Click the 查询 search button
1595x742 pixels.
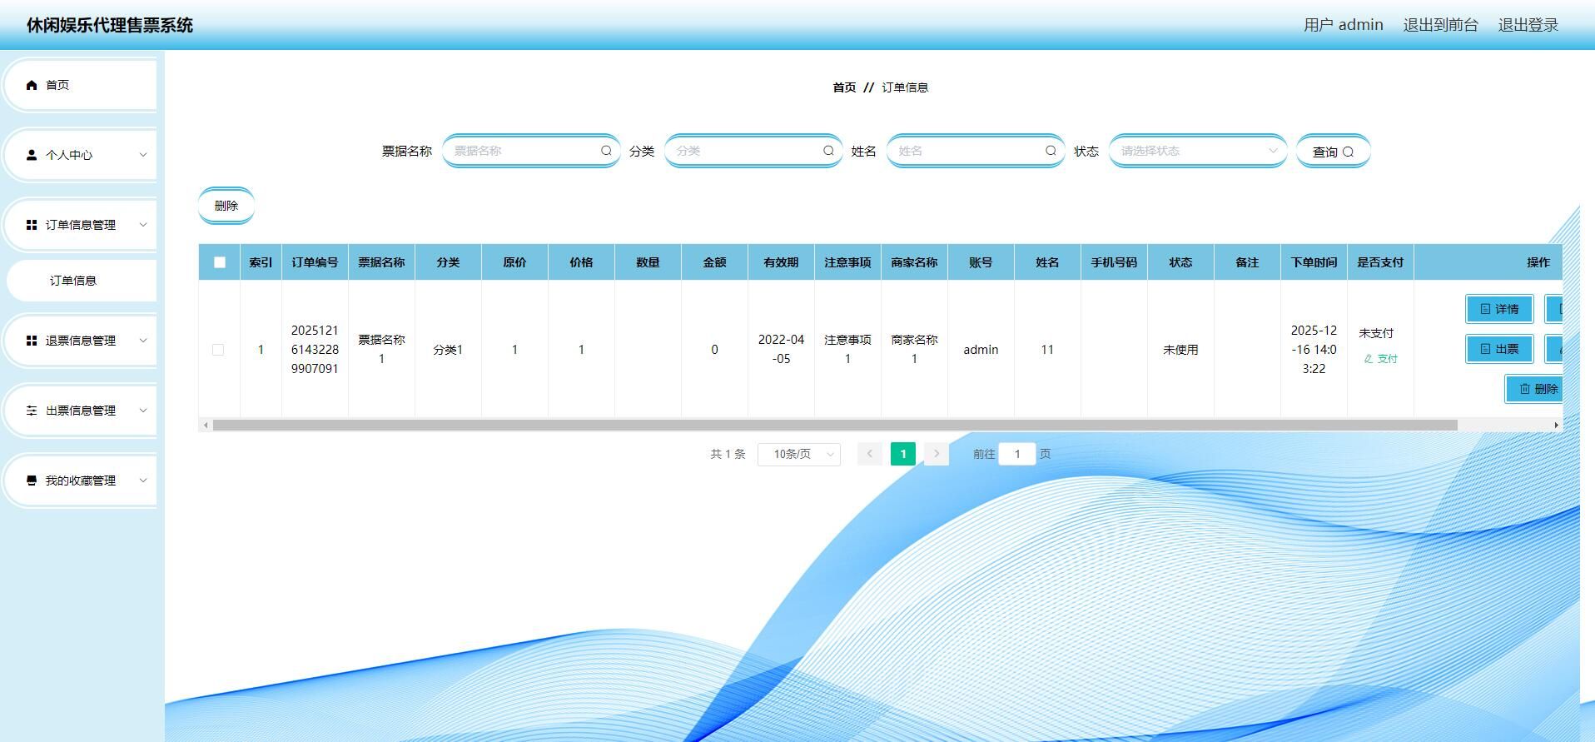(x=1333, y=152)
